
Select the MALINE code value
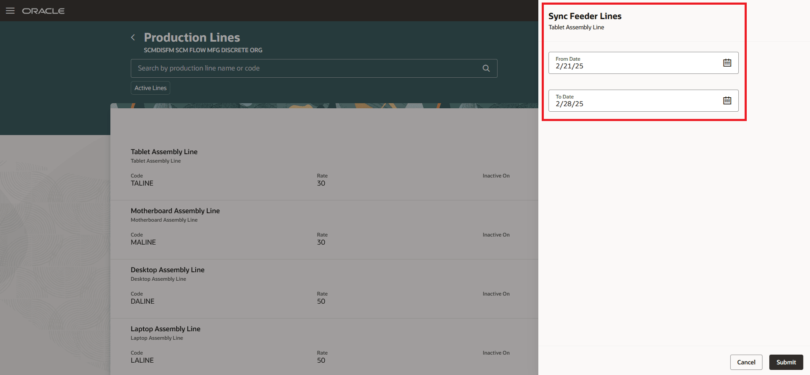[x=143, y=242]
